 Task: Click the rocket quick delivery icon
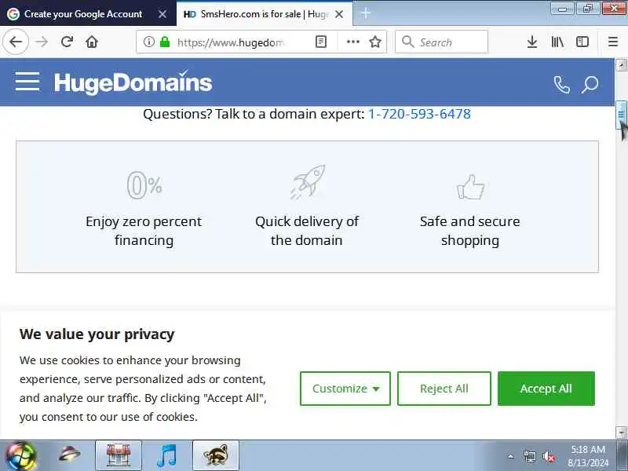click(x=307, y=182)
